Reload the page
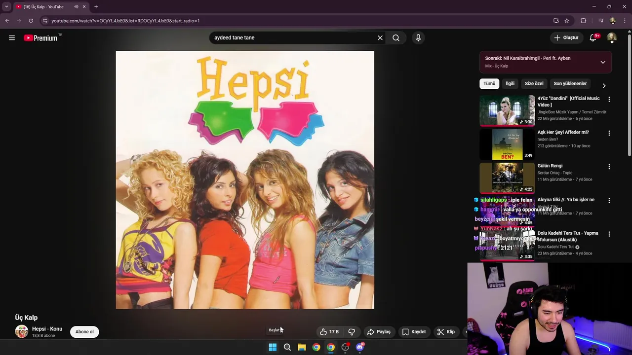 (31, 21)
